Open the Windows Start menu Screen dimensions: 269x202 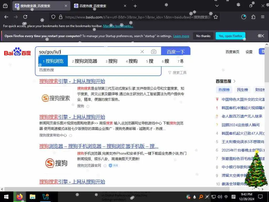tap(6, 197)
